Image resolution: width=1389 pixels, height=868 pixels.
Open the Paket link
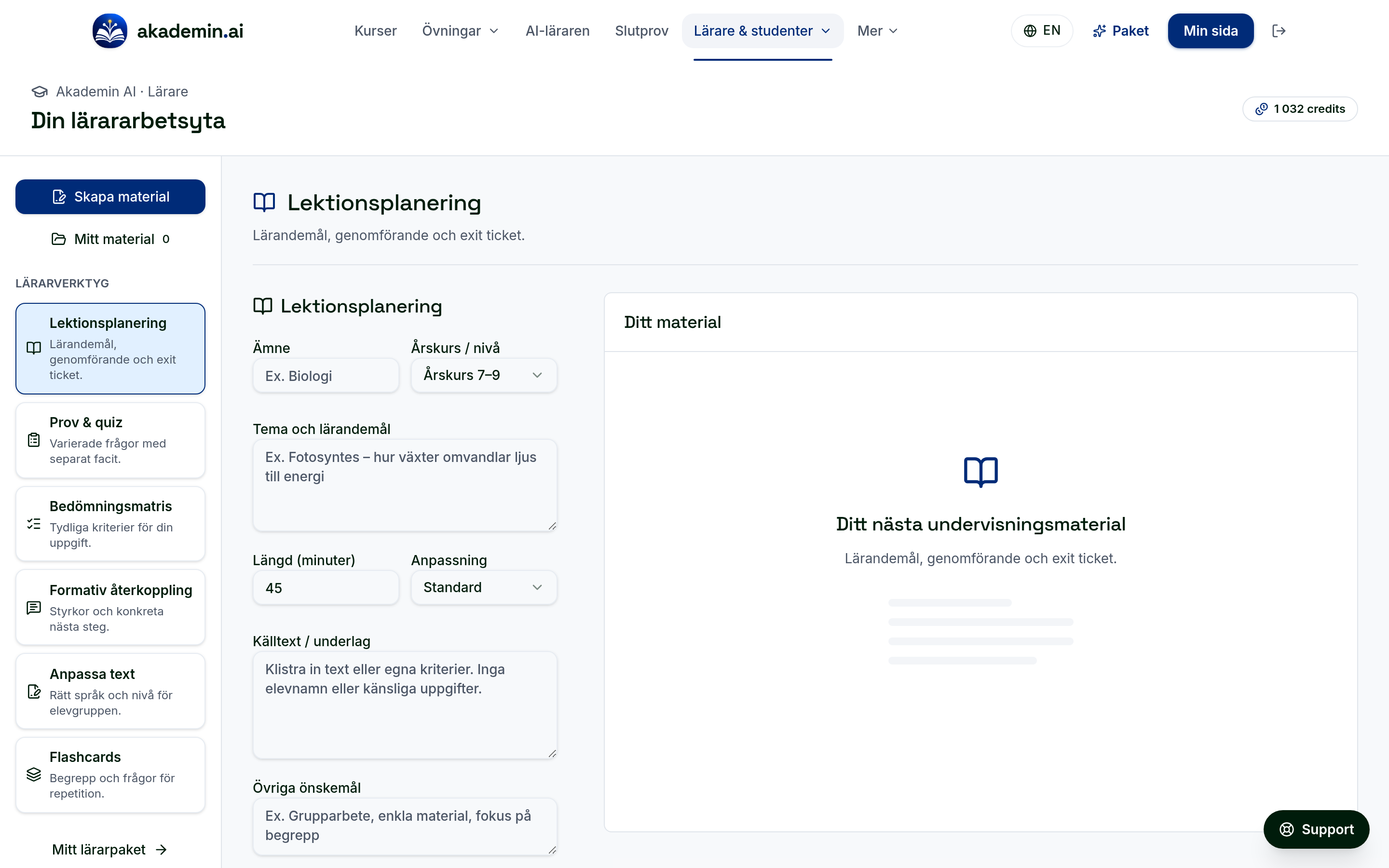point(1120,31)
